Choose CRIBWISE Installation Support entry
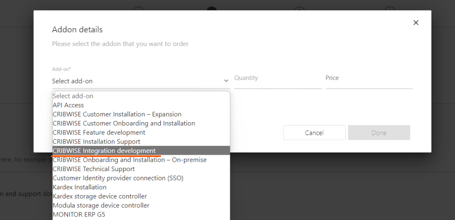The image size is (455, 220). (x=96, y=142)
